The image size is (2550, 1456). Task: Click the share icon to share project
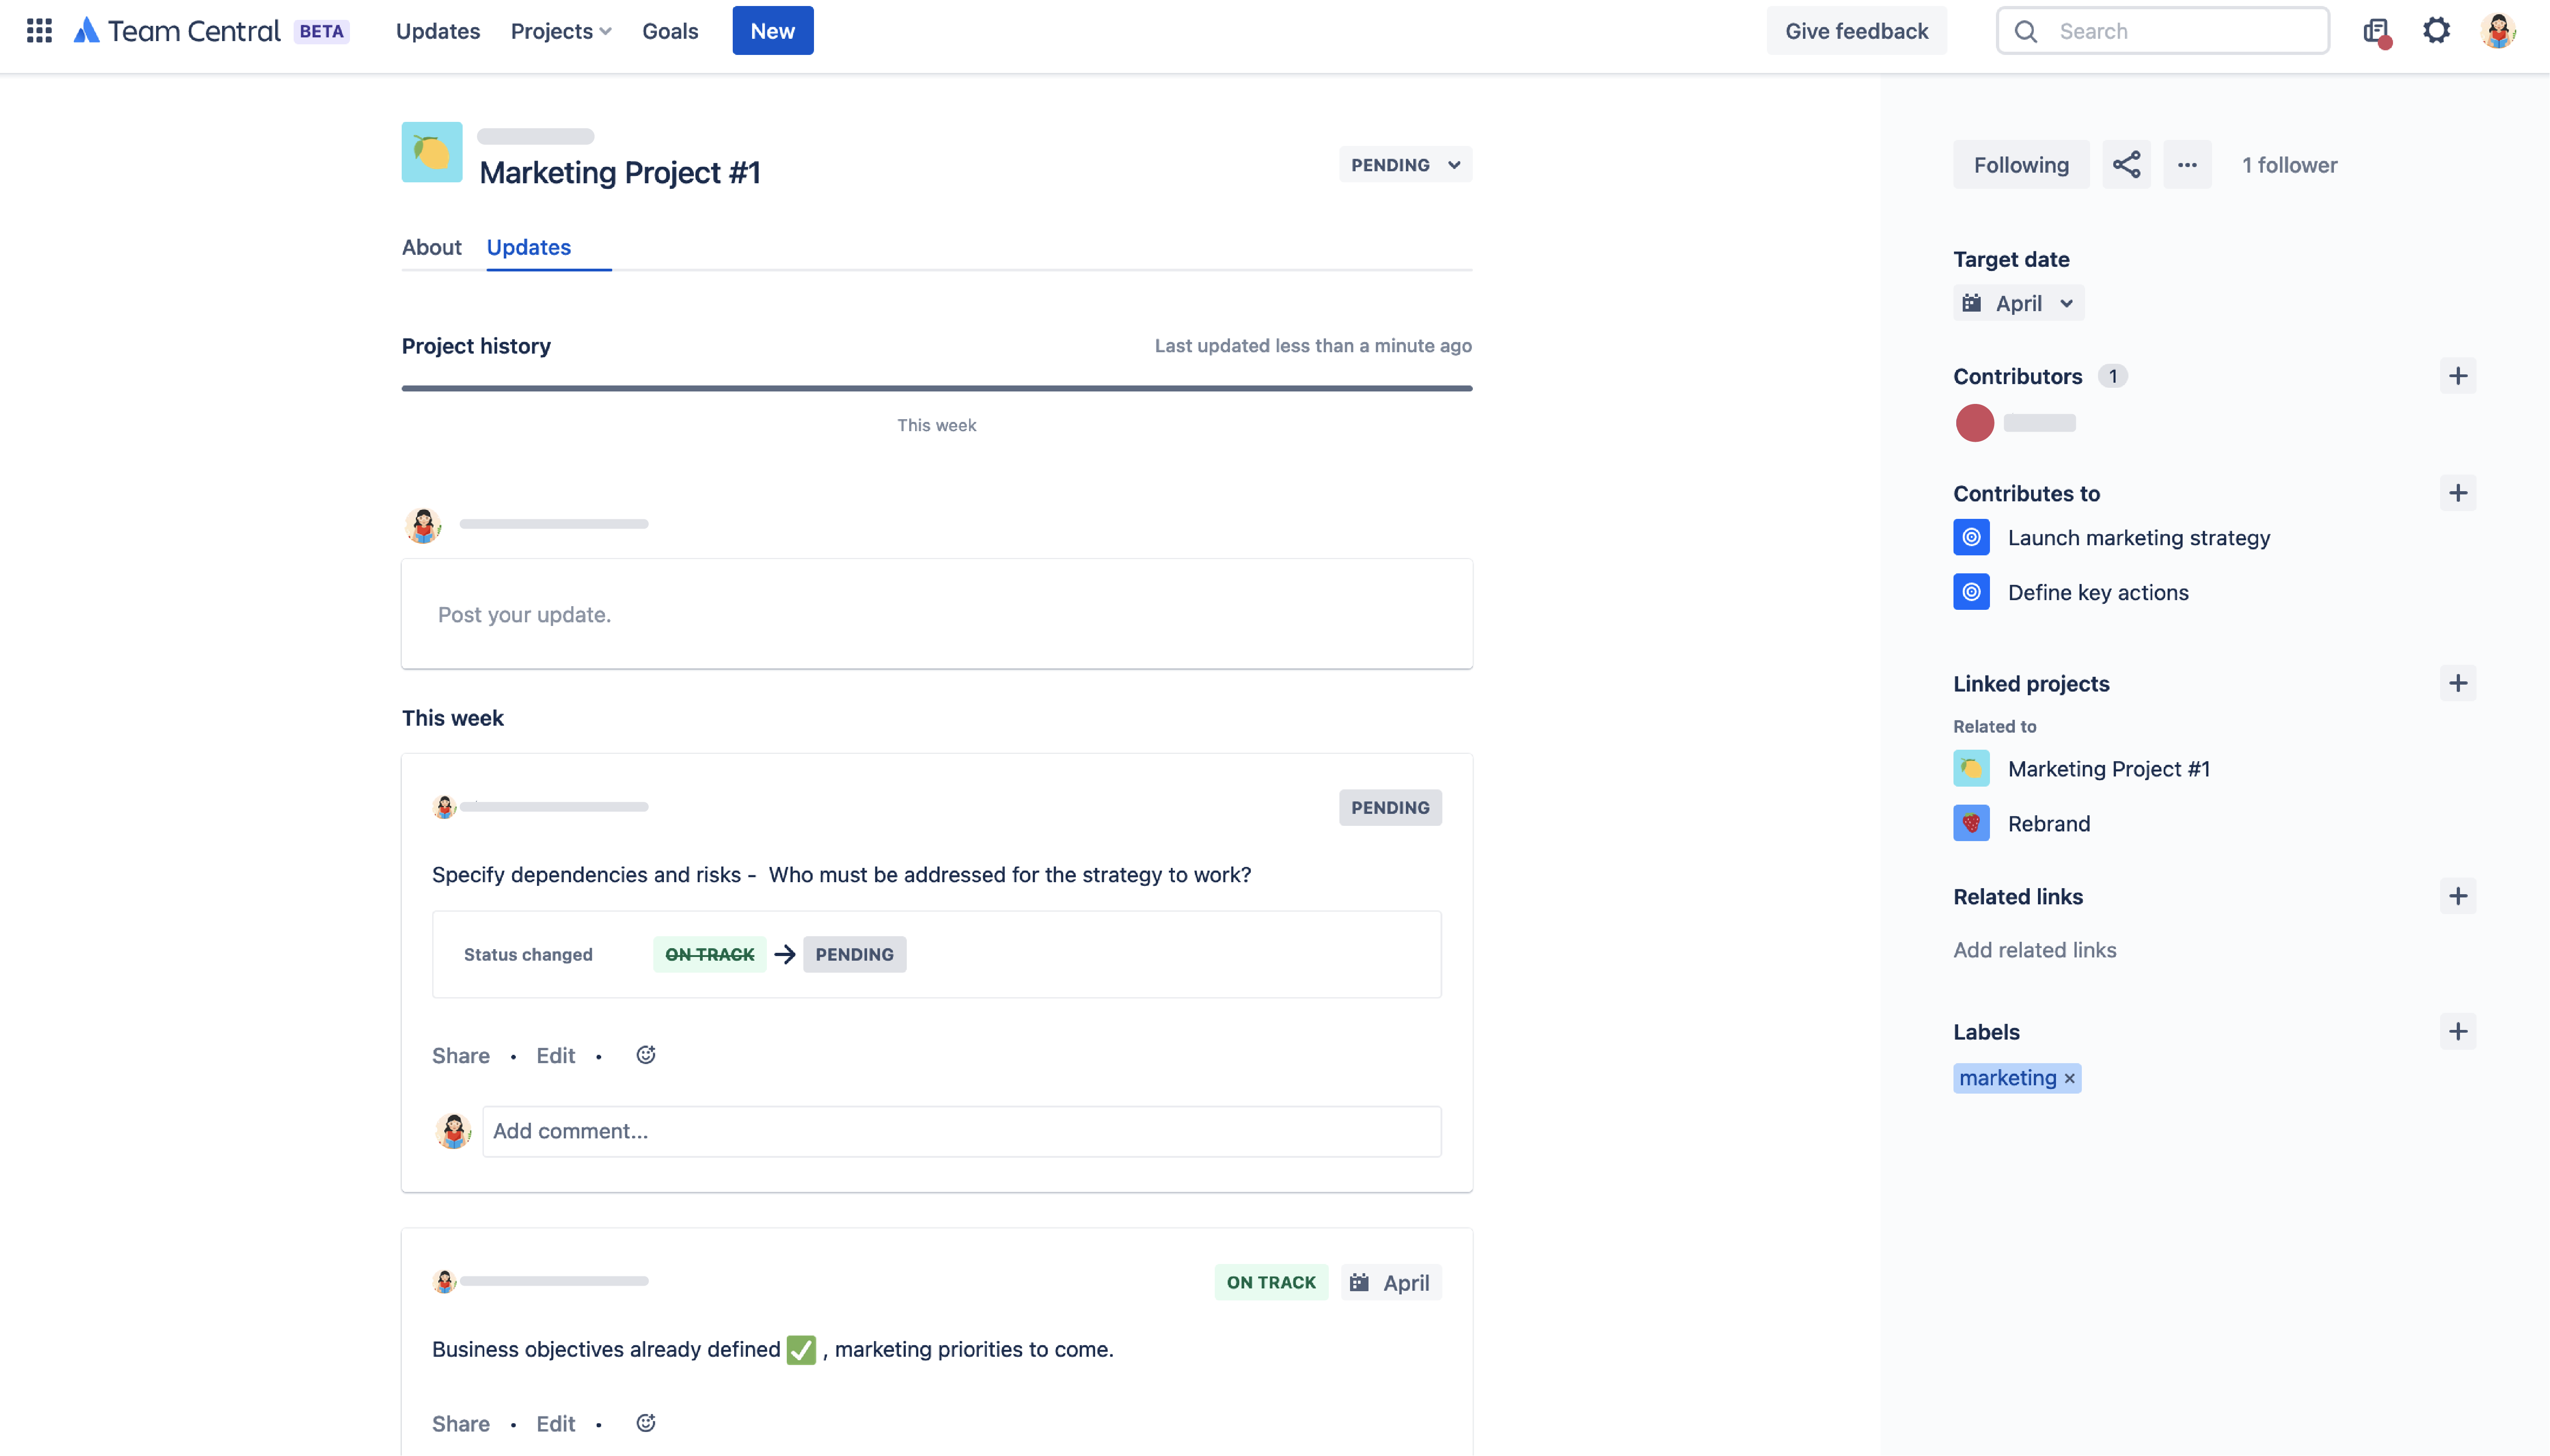tap(2126, 165)
